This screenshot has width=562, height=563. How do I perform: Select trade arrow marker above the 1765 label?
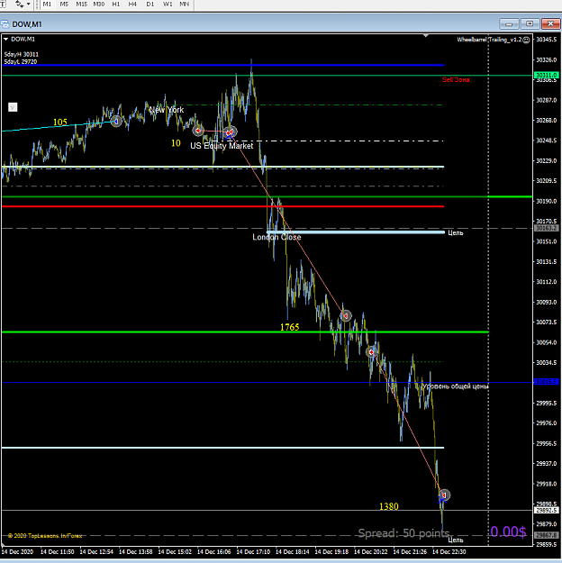[x=346, y=315]
